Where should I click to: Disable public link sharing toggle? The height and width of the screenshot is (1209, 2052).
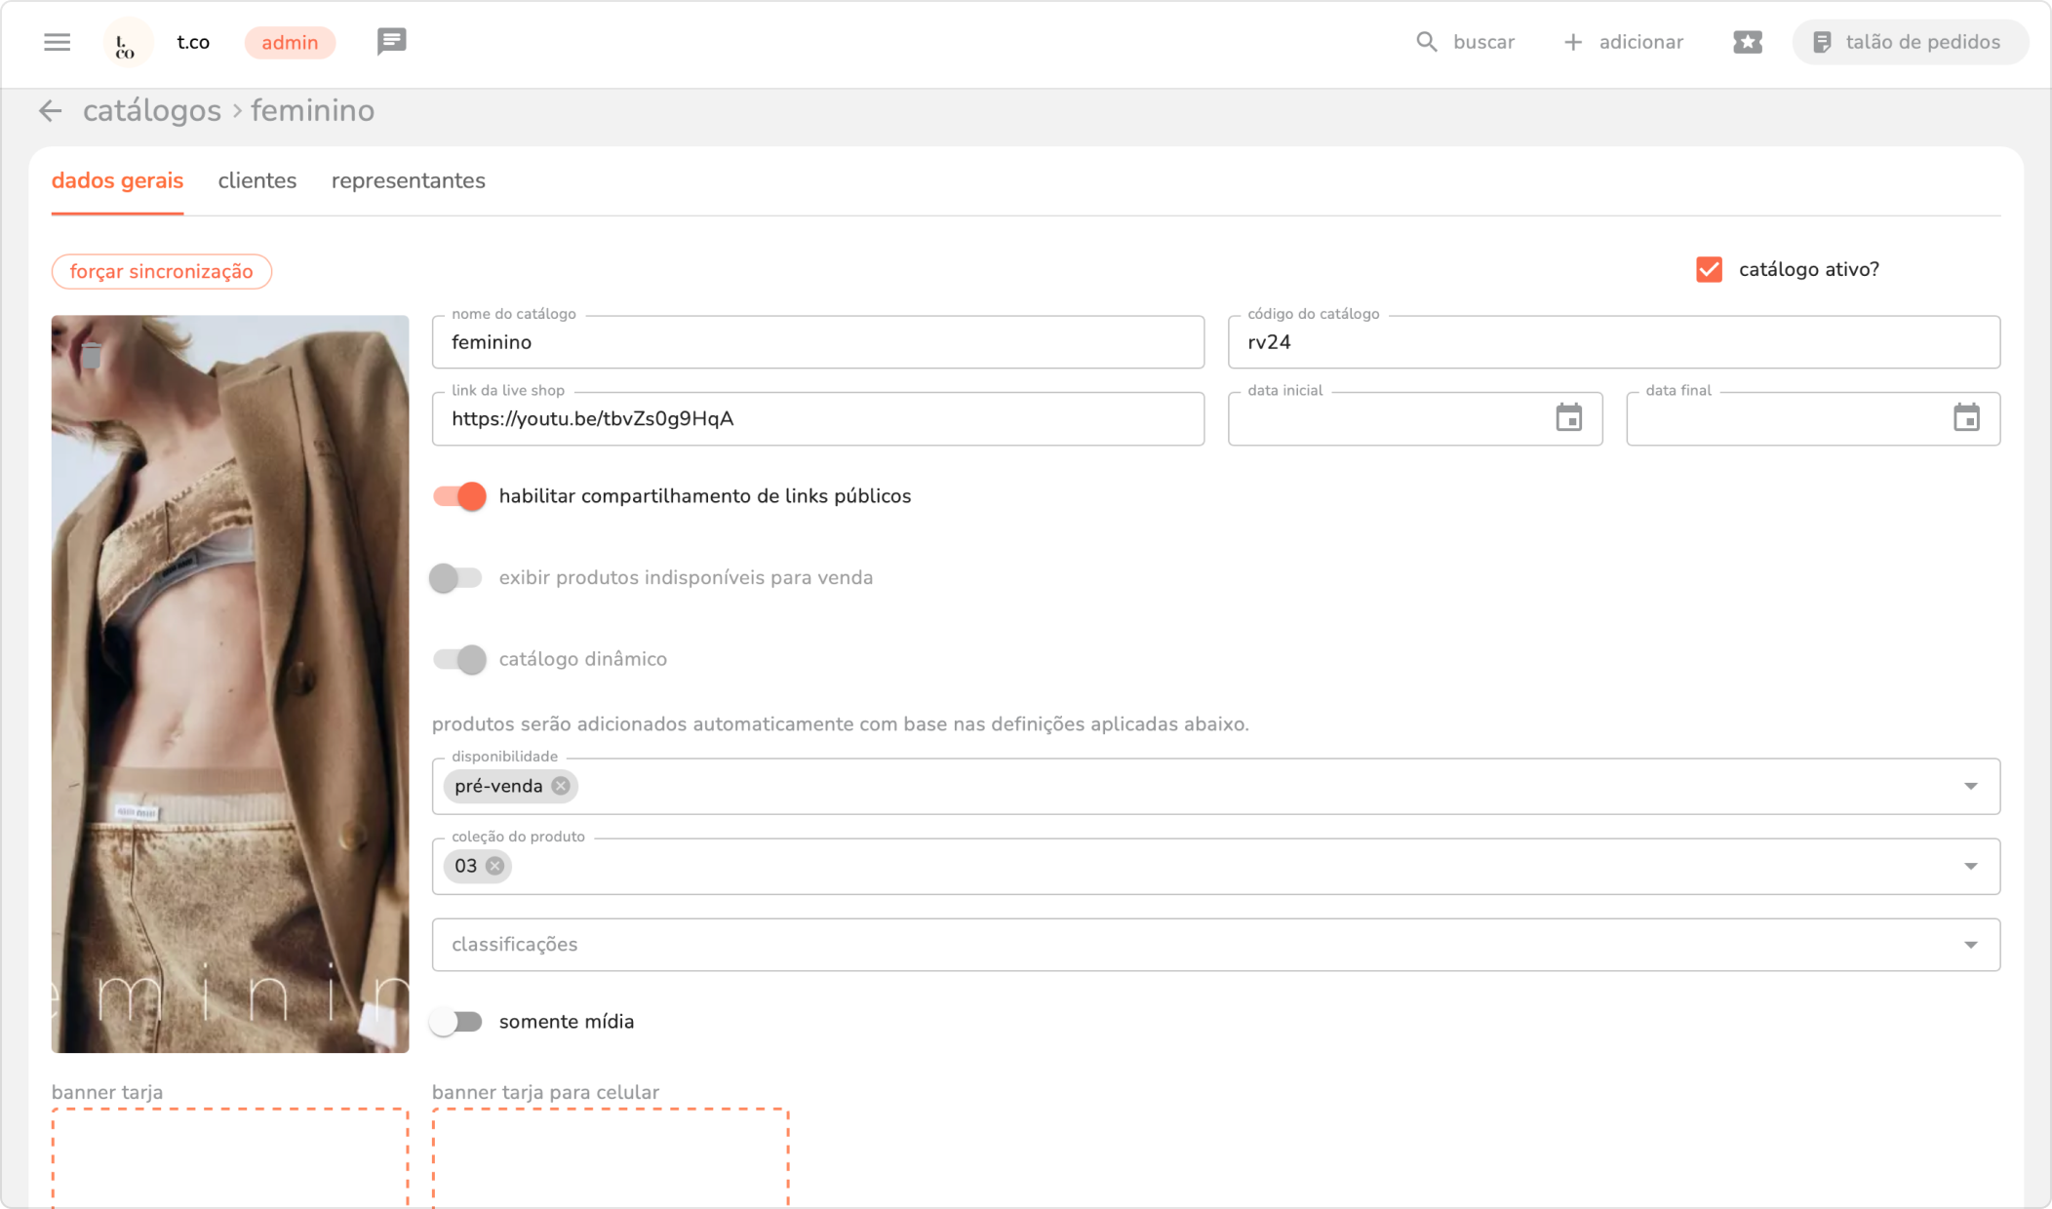(459, 496)
